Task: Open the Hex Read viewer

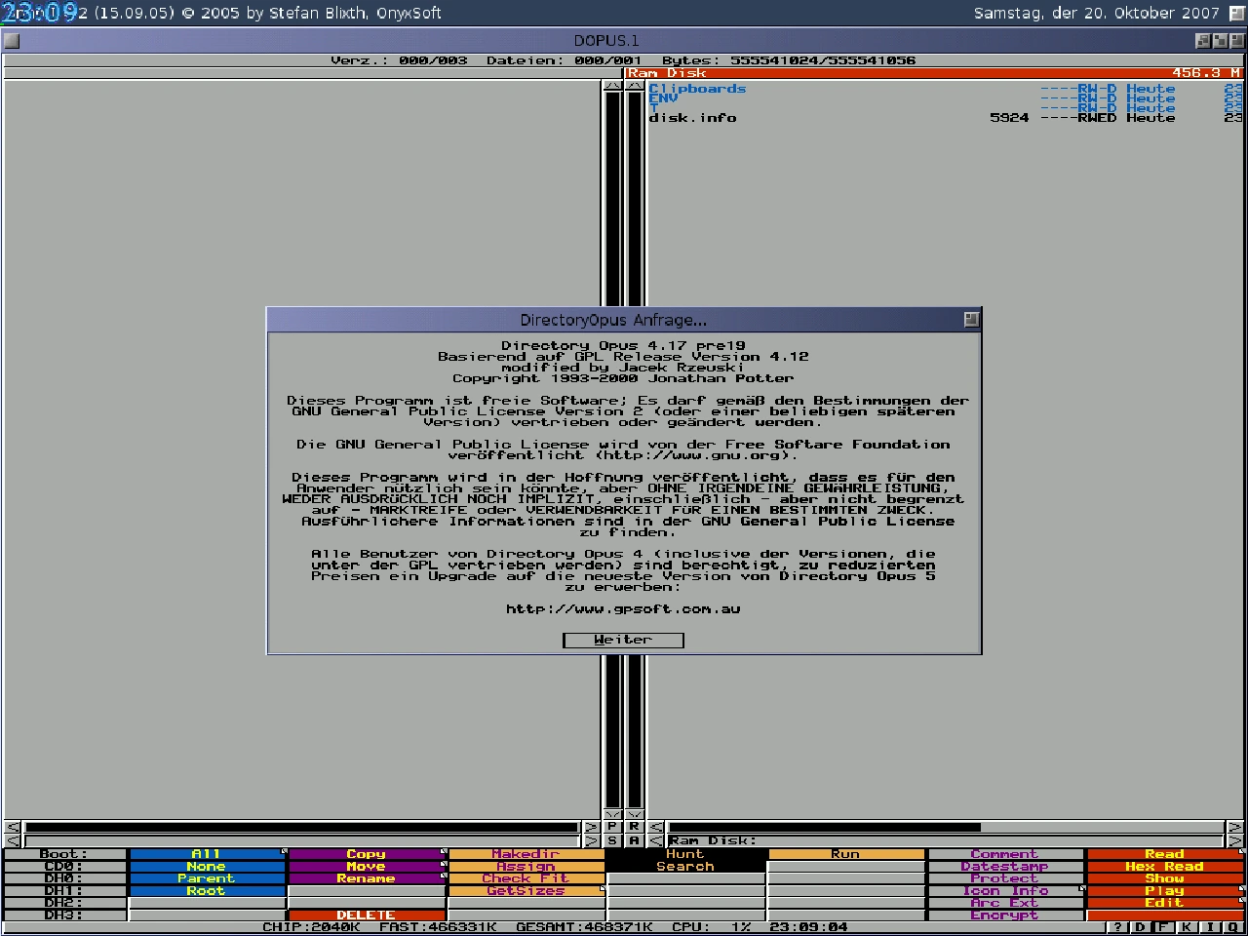Action: [1165, 866]
